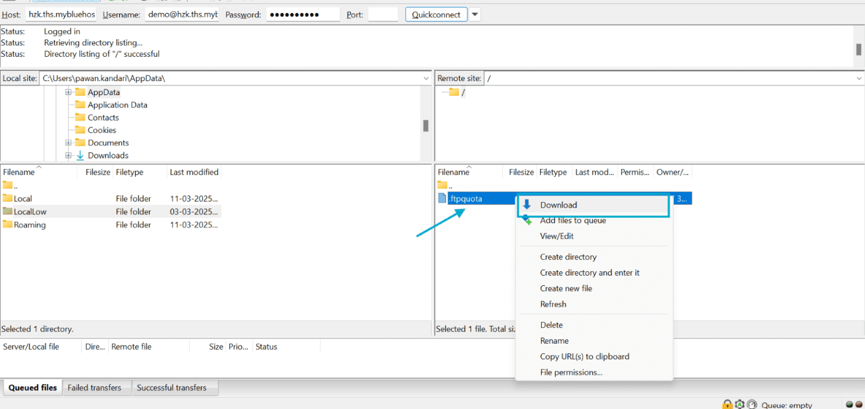Expand the Documents tree node
This screenshot has width=865, height=409.
68,142
